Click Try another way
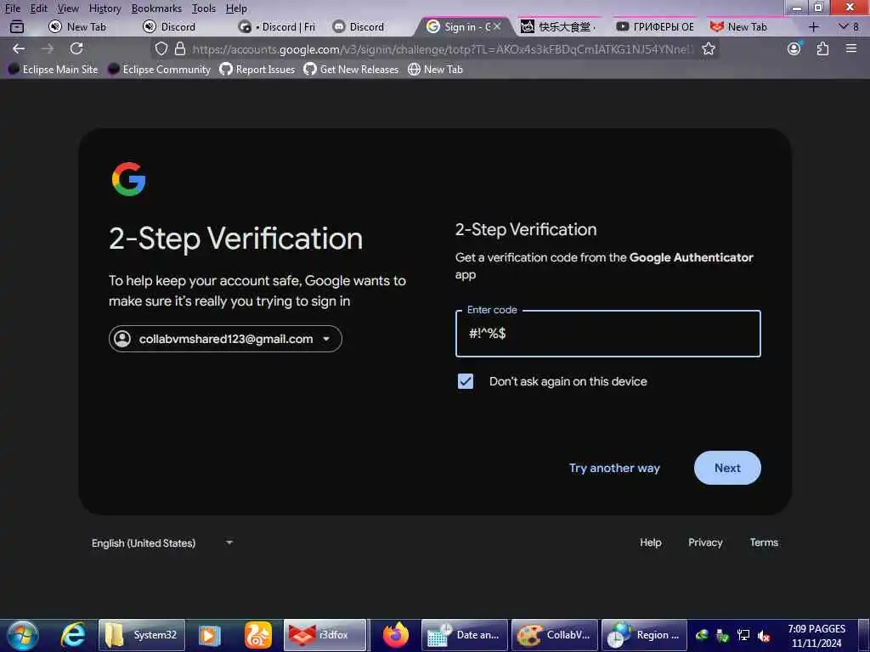Viewport: 870px width, 652px height. click(x=614, y=468)
